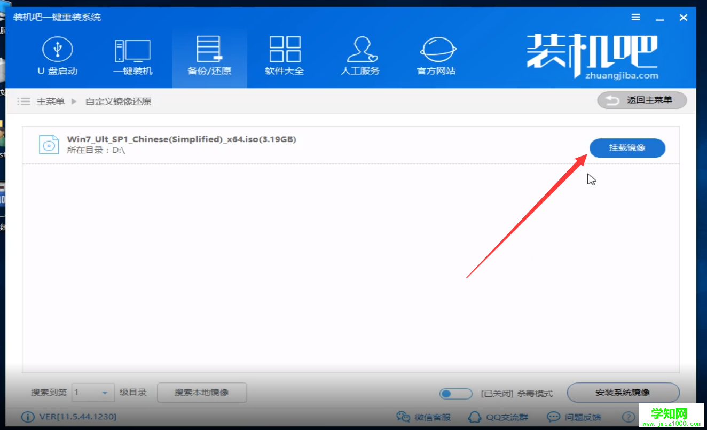Open 微信客服 WeChat support

click(424, 417)
